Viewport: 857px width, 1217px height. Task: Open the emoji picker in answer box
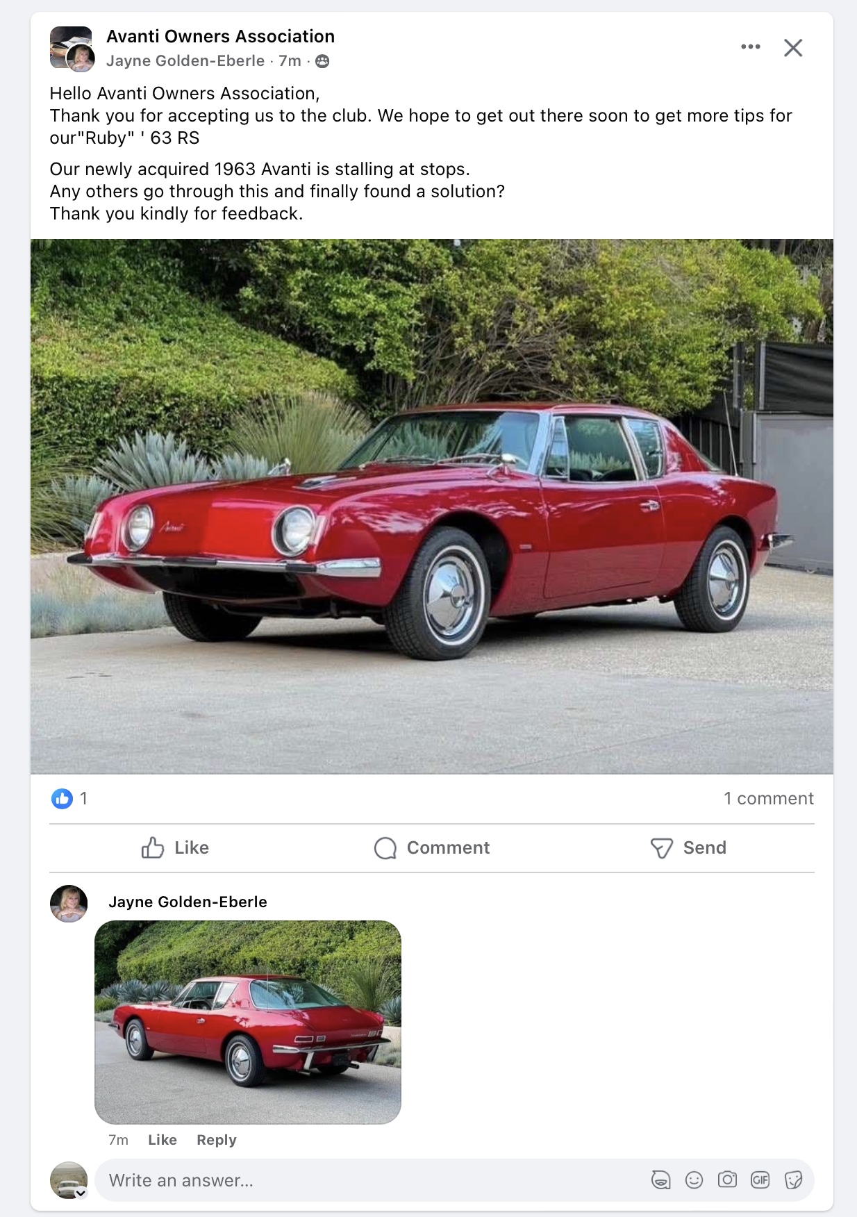pos(694,1179)
